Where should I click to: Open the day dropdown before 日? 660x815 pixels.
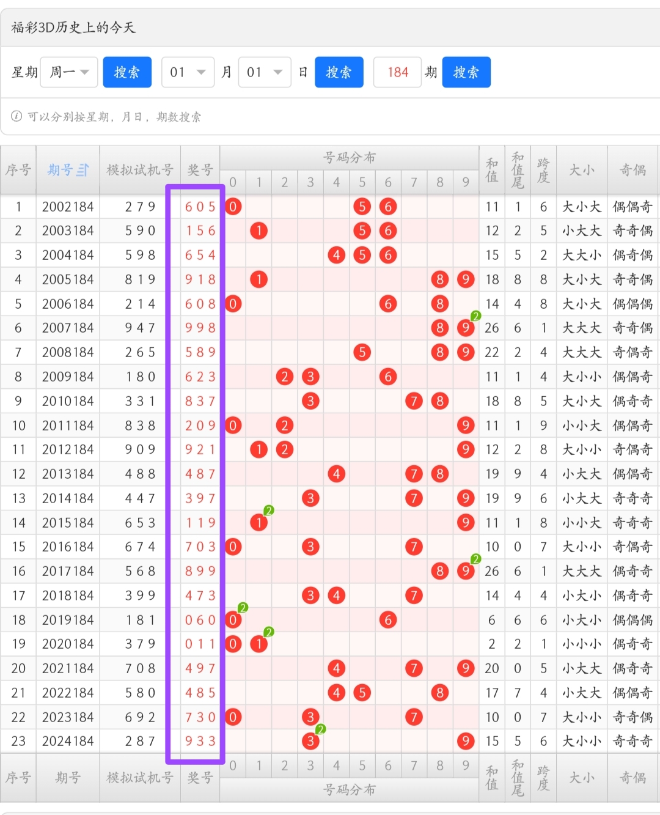coord(265,72)
